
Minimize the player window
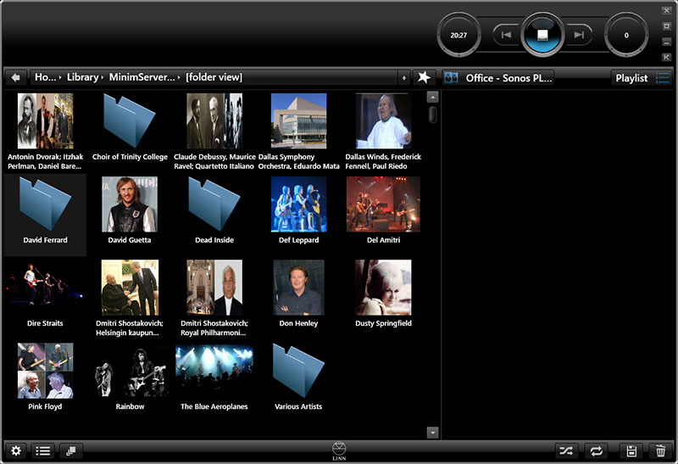[666, 42]
